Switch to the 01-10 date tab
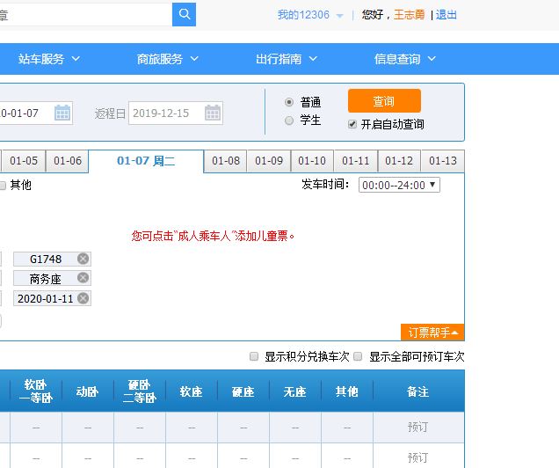The image size is (559, 468). tap(312, 161)
